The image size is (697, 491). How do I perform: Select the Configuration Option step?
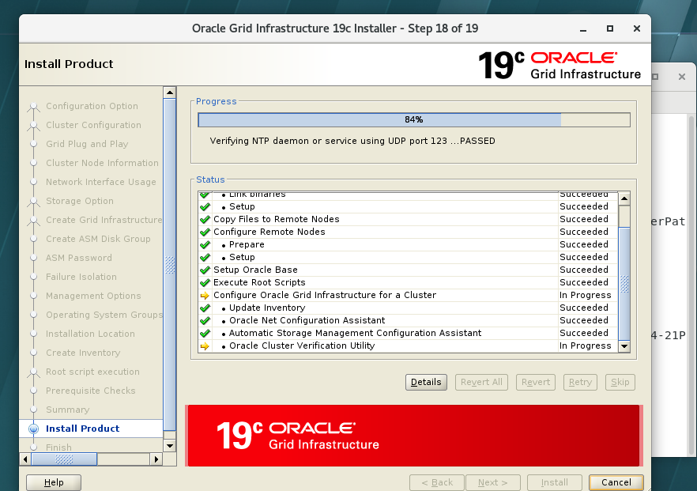coord(92,106)
